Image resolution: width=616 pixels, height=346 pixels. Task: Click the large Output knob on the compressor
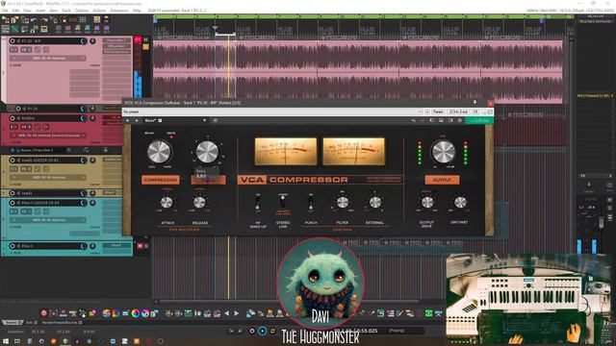coord(443,152)
